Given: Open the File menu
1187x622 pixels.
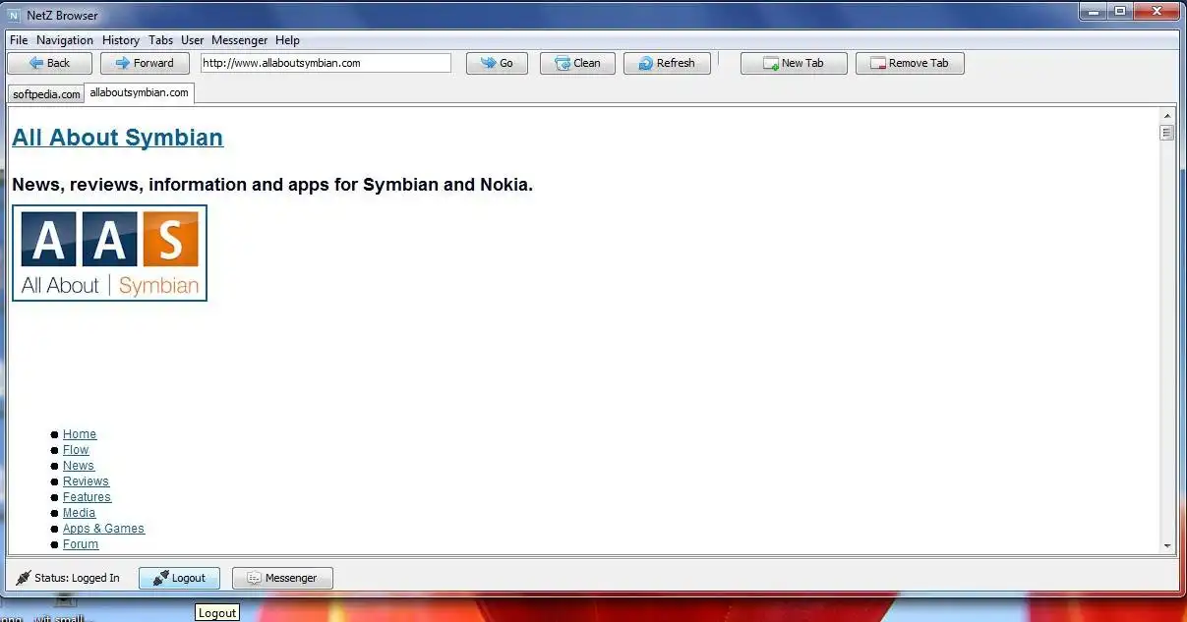Looking at the screenshot, I should [x=19, y=40].
